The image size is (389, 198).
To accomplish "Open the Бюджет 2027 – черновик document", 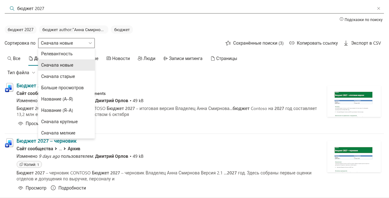I will (x=47, y=141).
